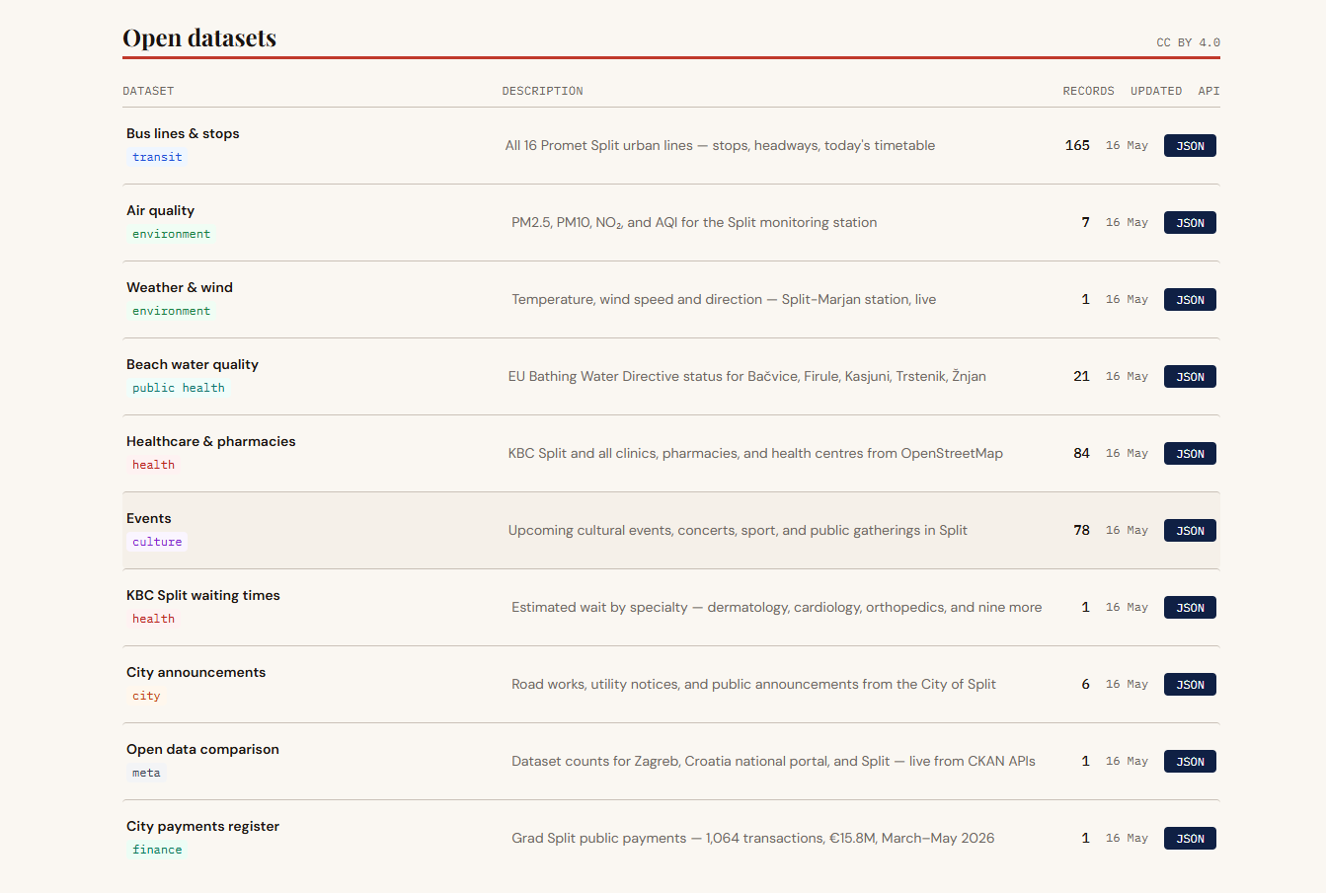
Task: Open JSON API for Healthcare & pharmacies
Action: 1190,454
